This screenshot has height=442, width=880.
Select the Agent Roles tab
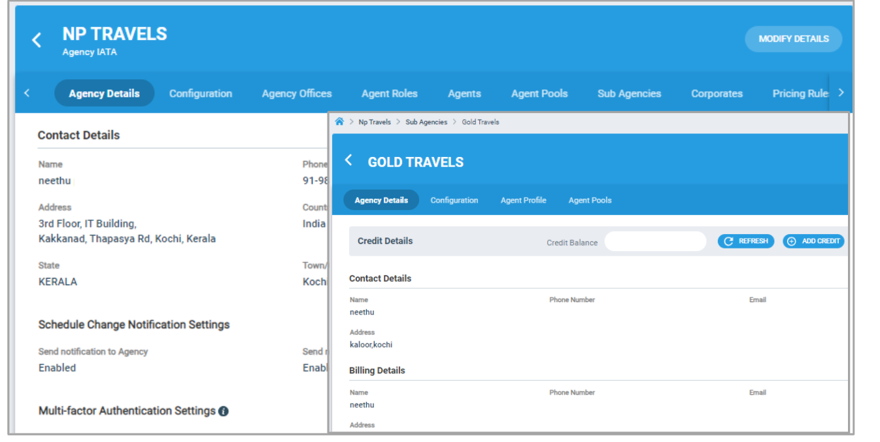point(390,93)
